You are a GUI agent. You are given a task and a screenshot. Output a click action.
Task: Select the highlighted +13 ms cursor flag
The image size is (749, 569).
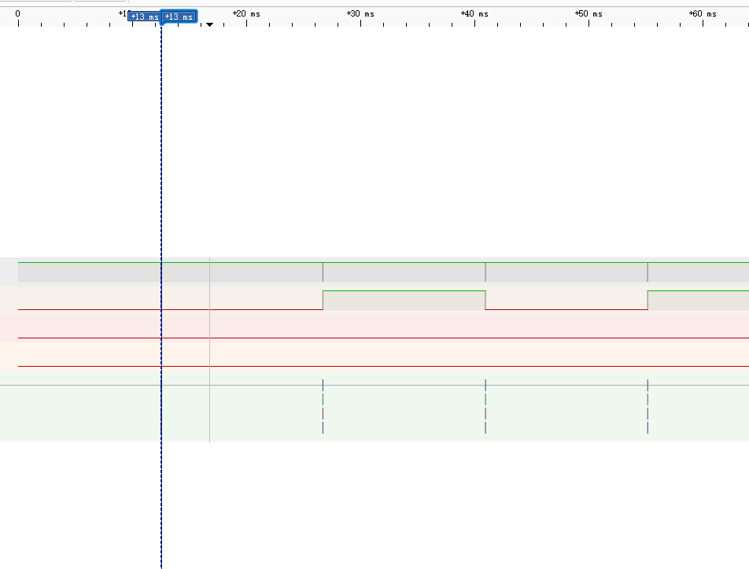tap(179, 17)
